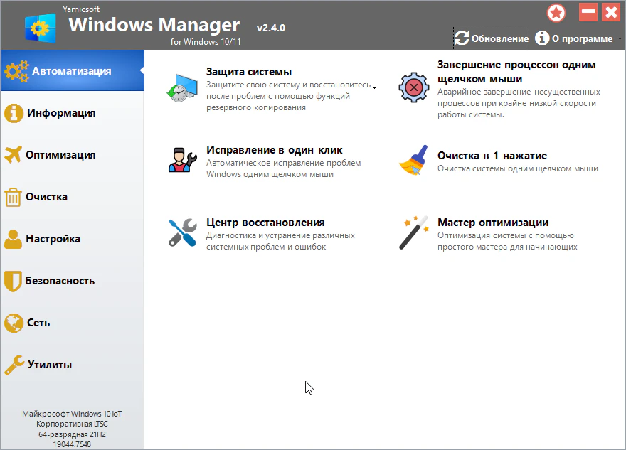This screenshot has width=626, height=450.
Task: Click the text 'резервного копирования'
Action: (x=256, y=108)
